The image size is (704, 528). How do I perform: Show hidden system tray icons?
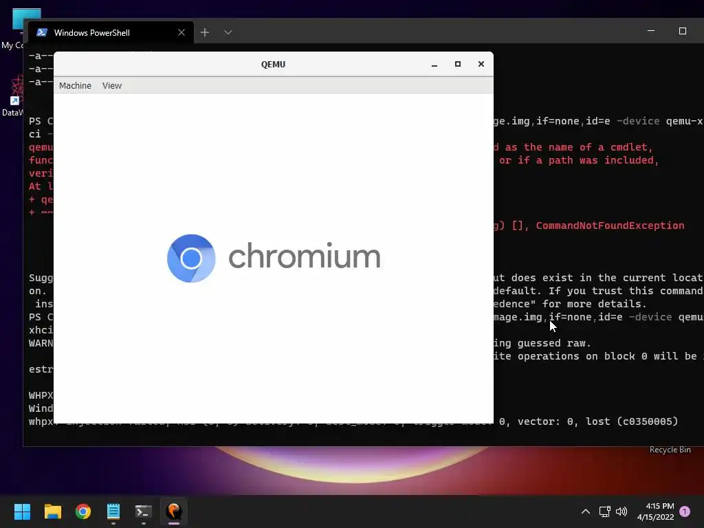586,511
